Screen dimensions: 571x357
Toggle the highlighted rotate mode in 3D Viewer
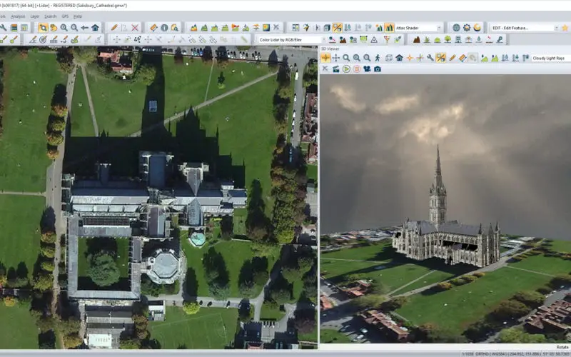(325, 58)
